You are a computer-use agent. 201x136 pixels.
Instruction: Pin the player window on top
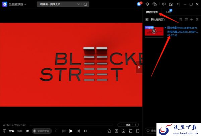(x=178, y=4)
